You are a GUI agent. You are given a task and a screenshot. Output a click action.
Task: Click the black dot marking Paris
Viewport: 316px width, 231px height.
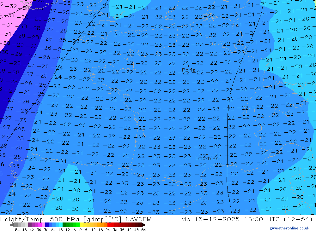pyautogui.click(x=188, y=66)
